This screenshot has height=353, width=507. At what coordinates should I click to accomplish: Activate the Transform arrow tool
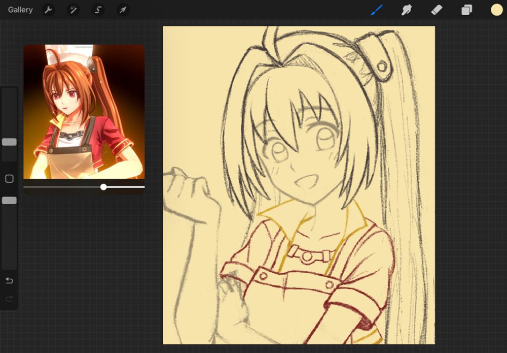pyautogui.click(x=123, y=10)
